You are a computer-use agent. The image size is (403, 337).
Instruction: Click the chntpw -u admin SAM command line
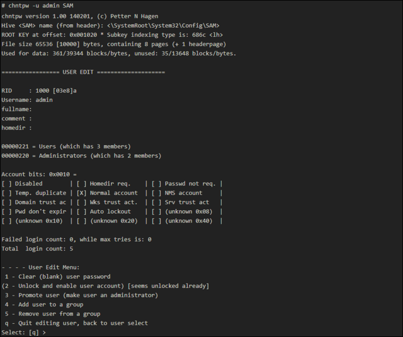37,5
